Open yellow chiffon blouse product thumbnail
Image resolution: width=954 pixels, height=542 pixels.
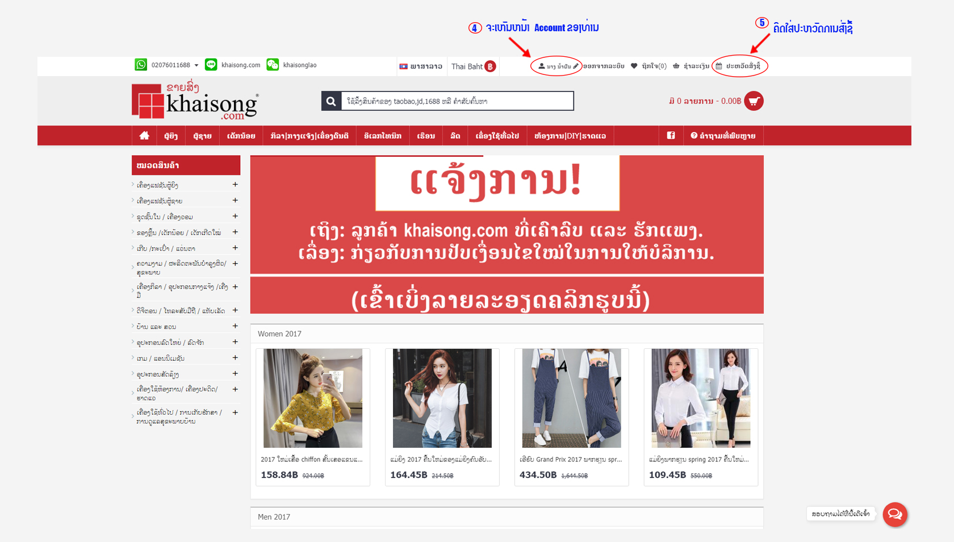(313, 398)
